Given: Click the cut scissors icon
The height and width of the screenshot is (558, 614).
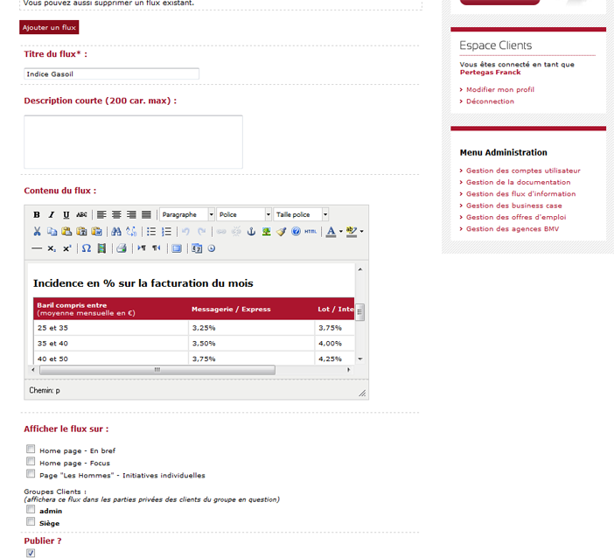Looking at the screenshot, I should (x=37, y=232).
